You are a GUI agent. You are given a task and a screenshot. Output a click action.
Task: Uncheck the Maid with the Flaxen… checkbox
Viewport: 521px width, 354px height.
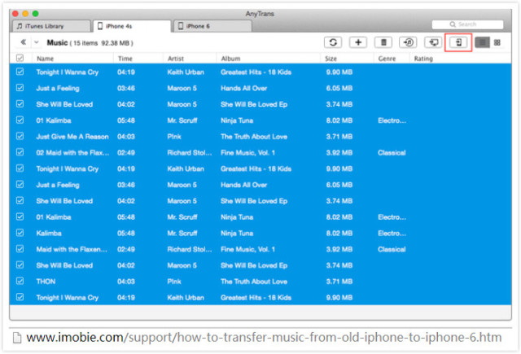pyautogui.click(x=20, y=249)
